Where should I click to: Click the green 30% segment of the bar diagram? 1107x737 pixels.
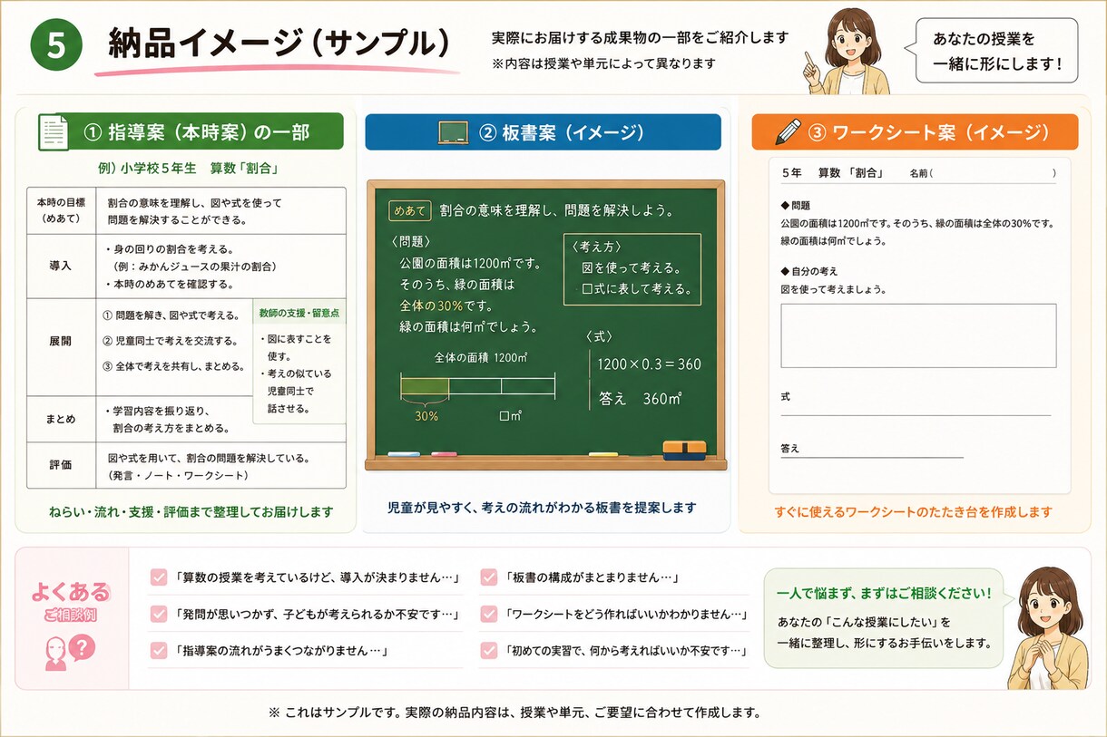(425, 387)
